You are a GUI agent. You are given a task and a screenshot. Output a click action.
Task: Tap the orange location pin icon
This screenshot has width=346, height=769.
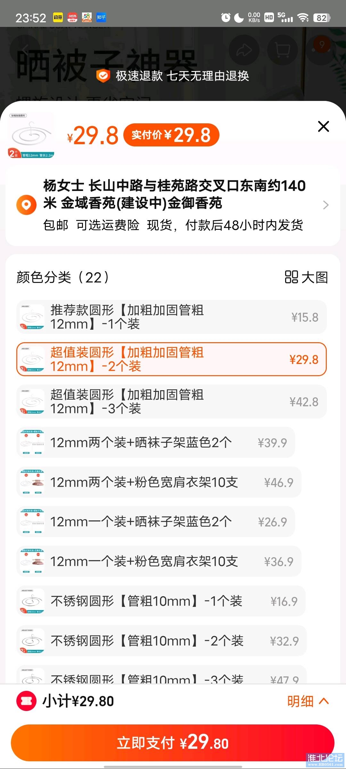click(26, 205)
